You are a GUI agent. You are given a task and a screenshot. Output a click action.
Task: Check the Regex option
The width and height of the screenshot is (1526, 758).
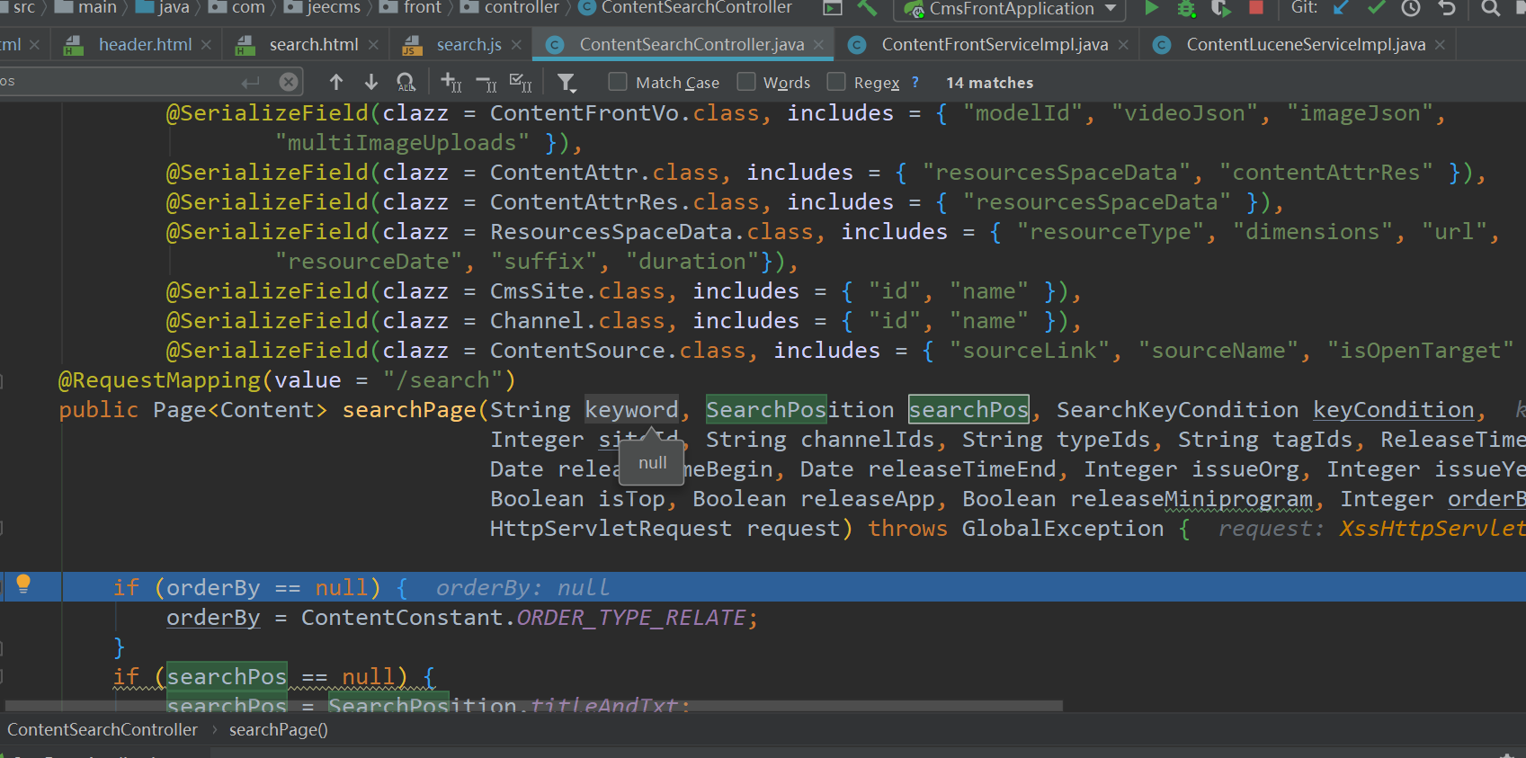(836, 83)
